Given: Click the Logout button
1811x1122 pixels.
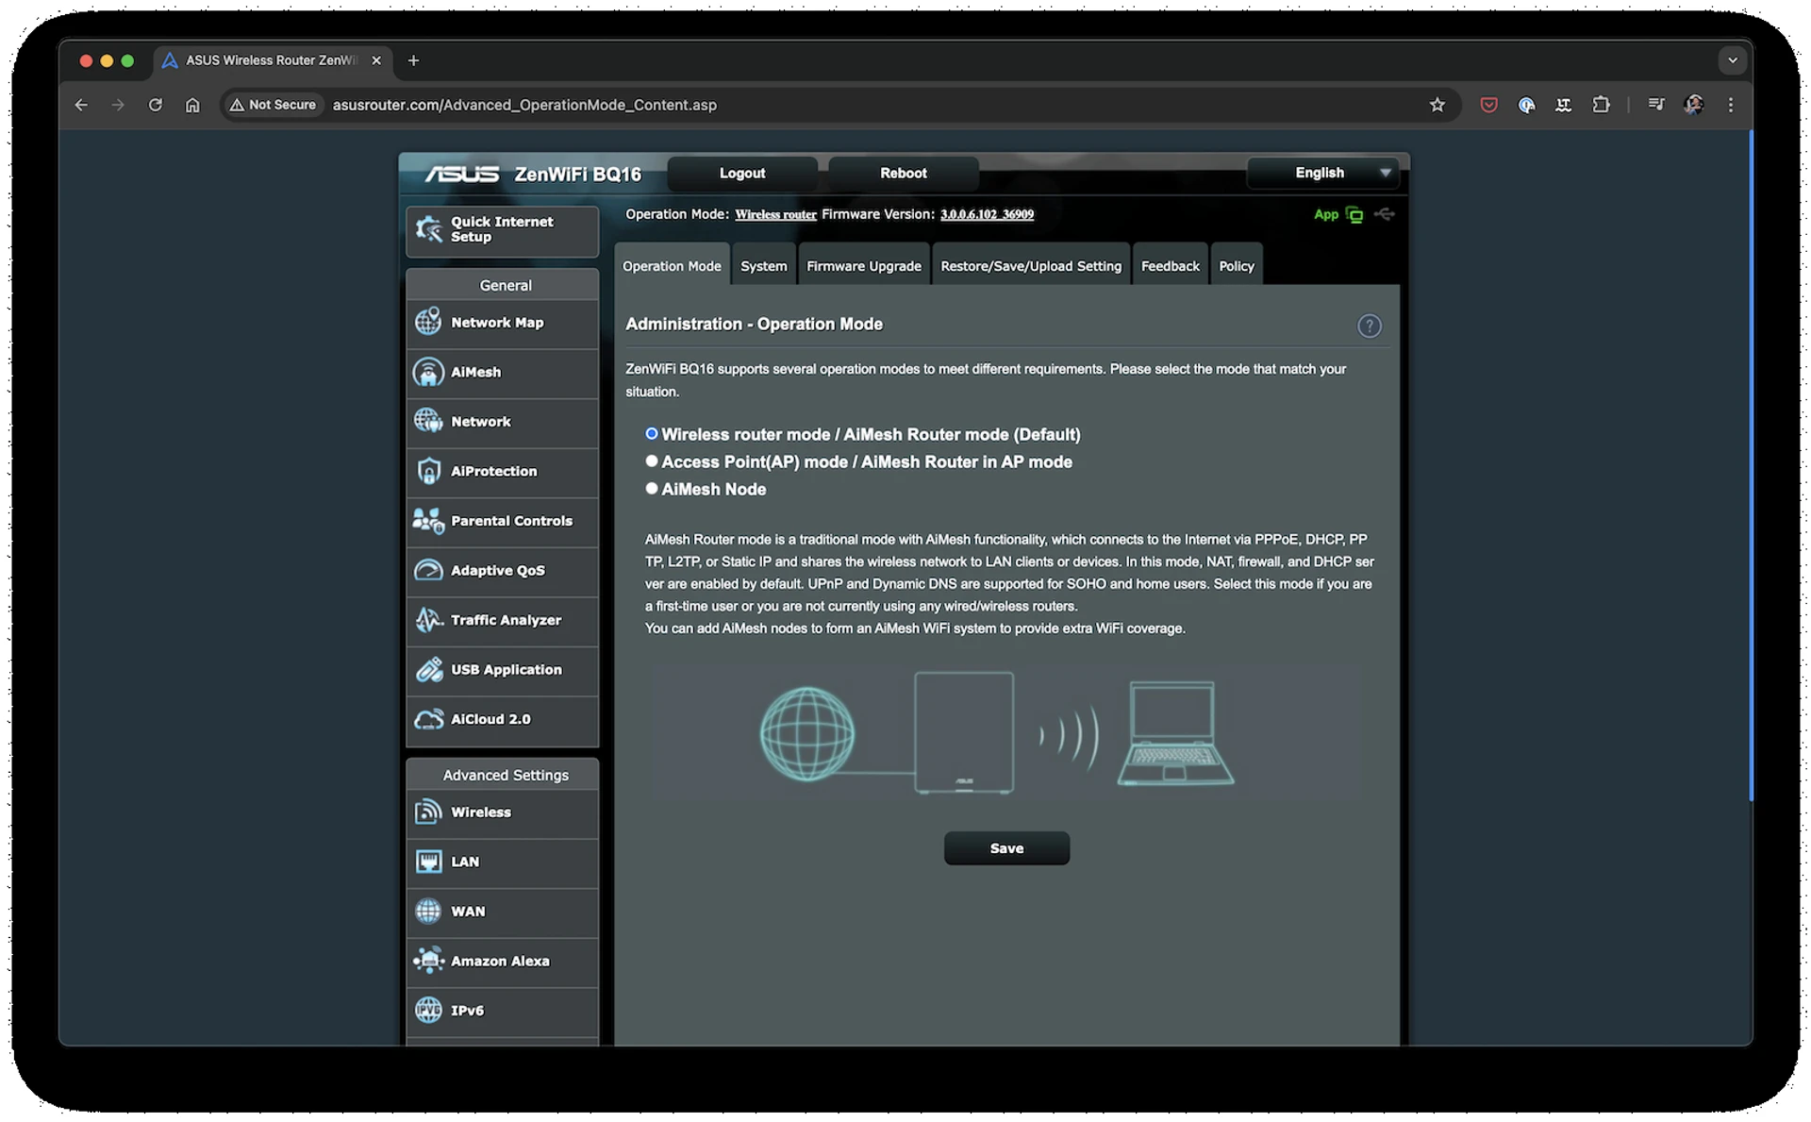Looking at the screenshot, I should (741, 174).
